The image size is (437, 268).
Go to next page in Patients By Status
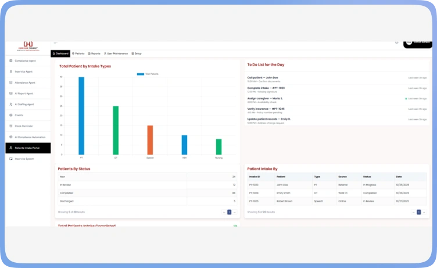pyautogui.click(x=235, y=212)
